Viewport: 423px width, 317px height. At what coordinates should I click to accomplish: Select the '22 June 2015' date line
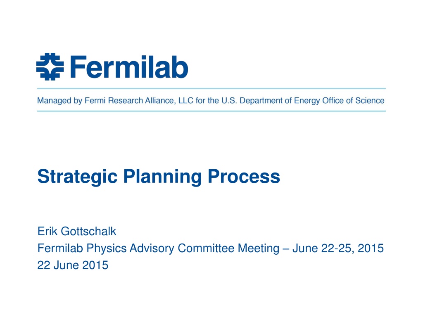tap(73, 265)
